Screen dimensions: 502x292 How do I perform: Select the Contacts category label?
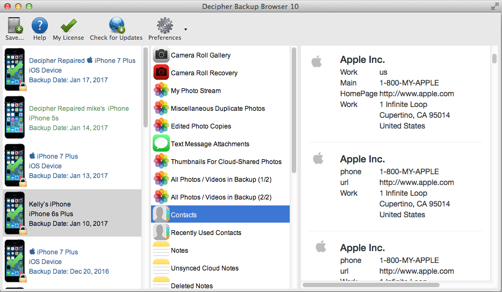[184, 215]
